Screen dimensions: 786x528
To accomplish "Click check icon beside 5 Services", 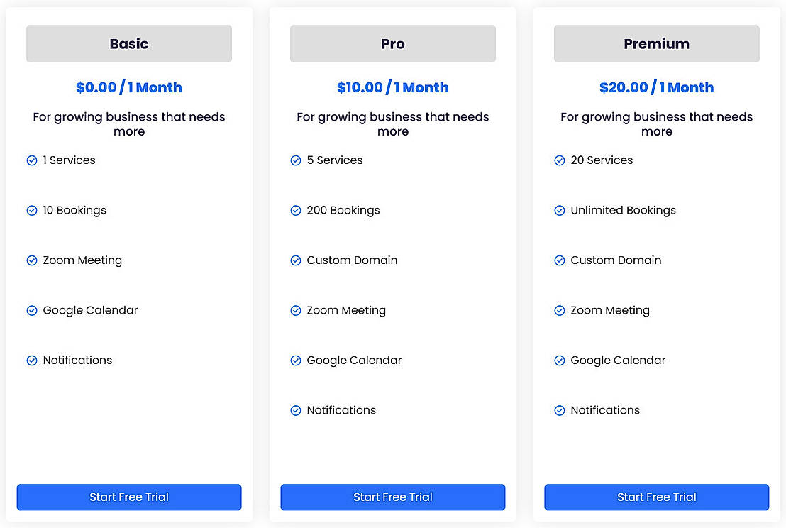I will [296, 160].
